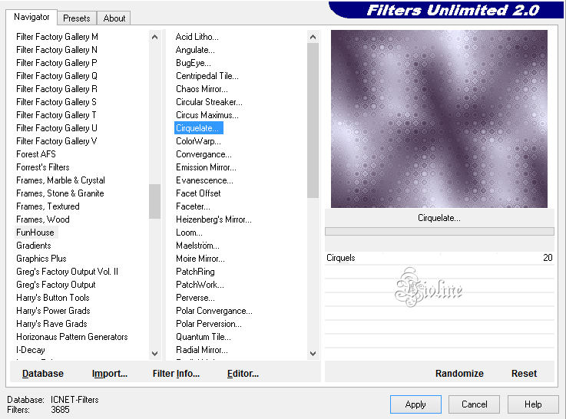Image resolution: width=566 pixels, height=419 pixels.
Task: Choose Heizenberg's Mirror... filter
Action: click(213, 219)
